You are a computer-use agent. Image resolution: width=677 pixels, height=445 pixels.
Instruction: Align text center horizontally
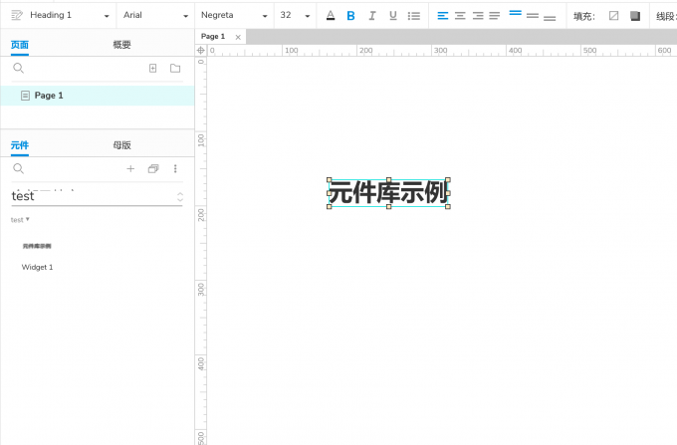click(460, 16)
